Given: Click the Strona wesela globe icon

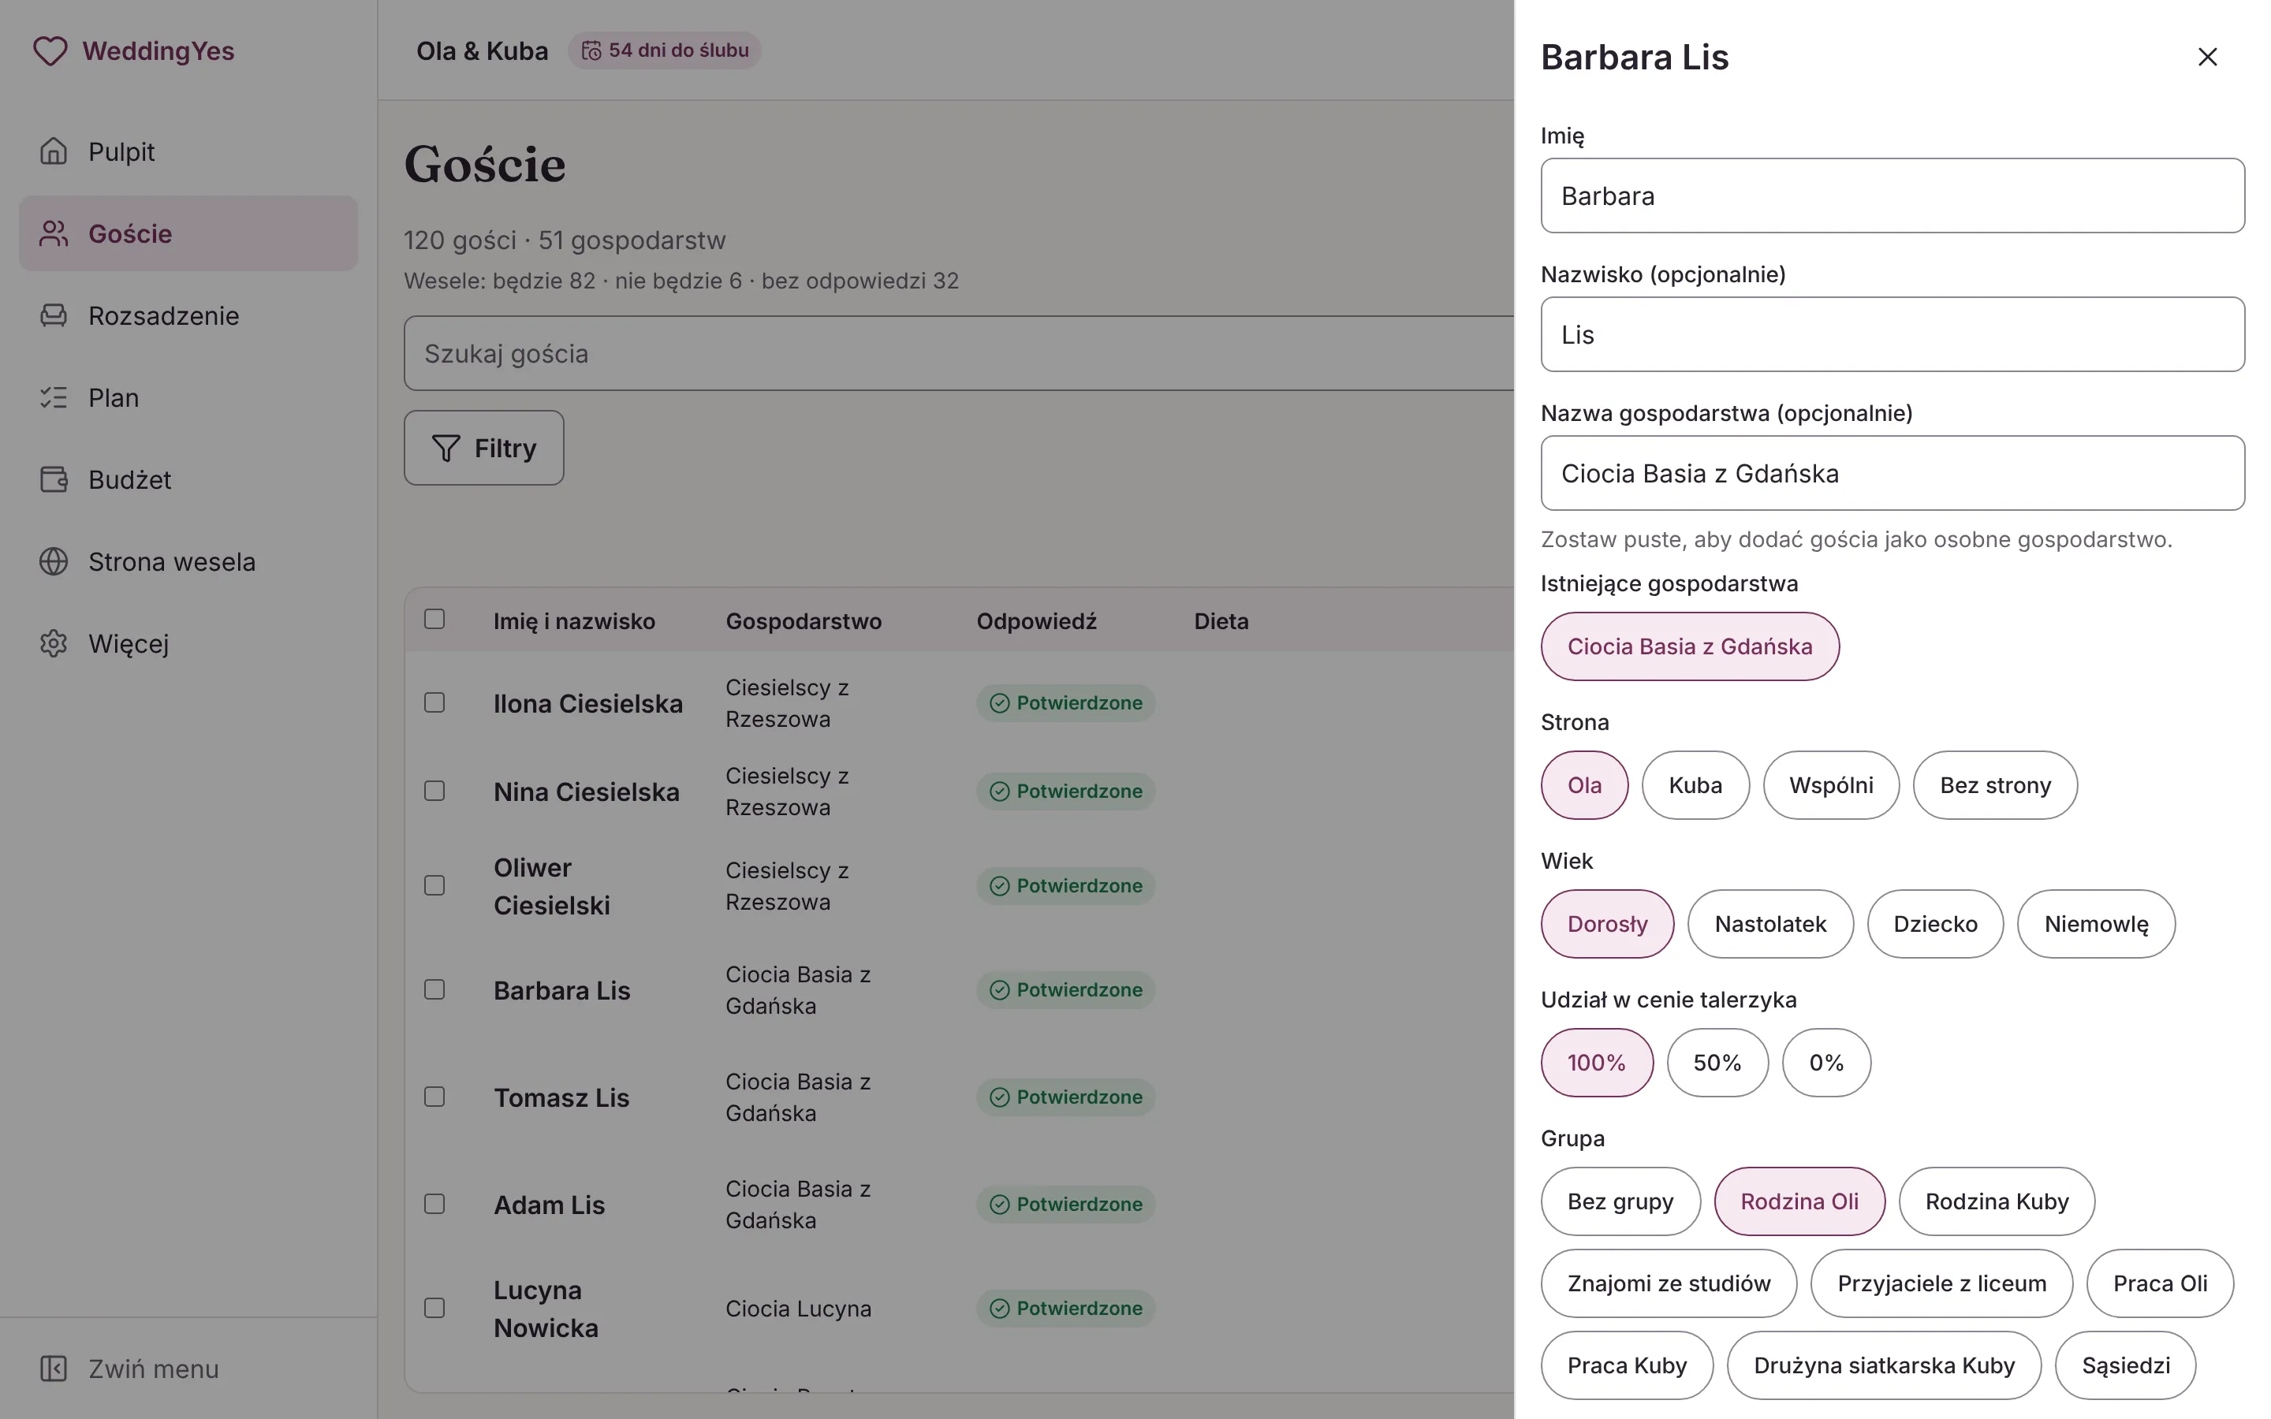Looking at the screenshot, I should (x=54, y=561).
